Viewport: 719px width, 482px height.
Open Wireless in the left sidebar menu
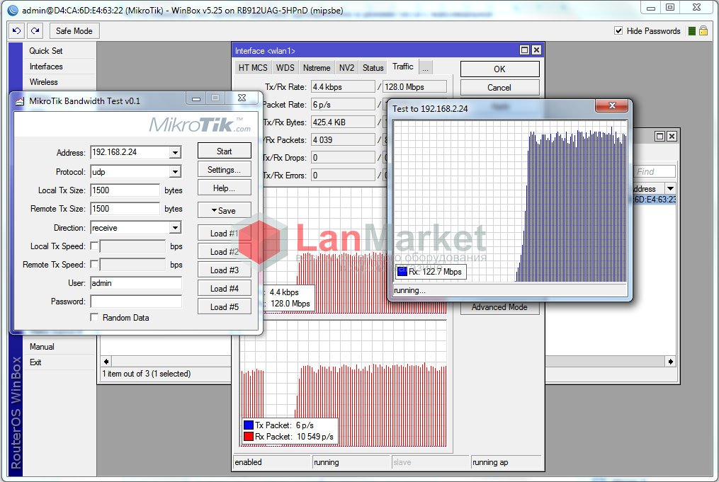click(43, 82)
